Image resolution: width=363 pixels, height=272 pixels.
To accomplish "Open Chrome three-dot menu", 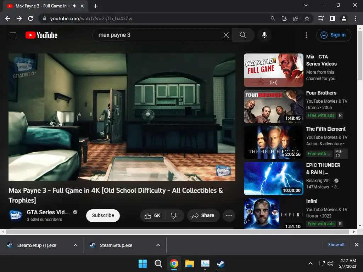I will pyautogui.click(x=355, y=18).
